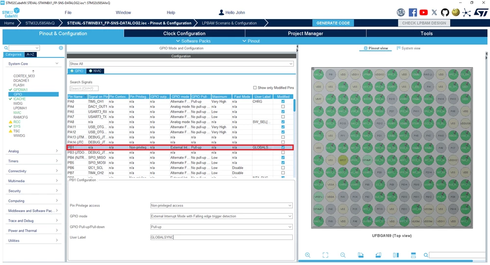Open the File menu
This screenshot has width=490, height=265.
coord(68,12)
